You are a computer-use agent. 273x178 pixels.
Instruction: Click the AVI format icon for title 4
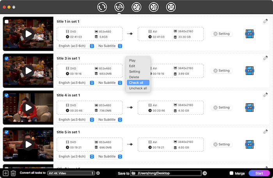[250, 107]
